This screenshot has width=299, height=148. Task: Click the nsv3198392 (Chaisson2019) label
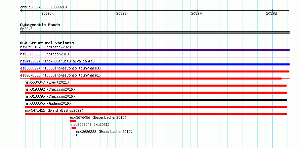pyautogui.click(x=50, y=89)
